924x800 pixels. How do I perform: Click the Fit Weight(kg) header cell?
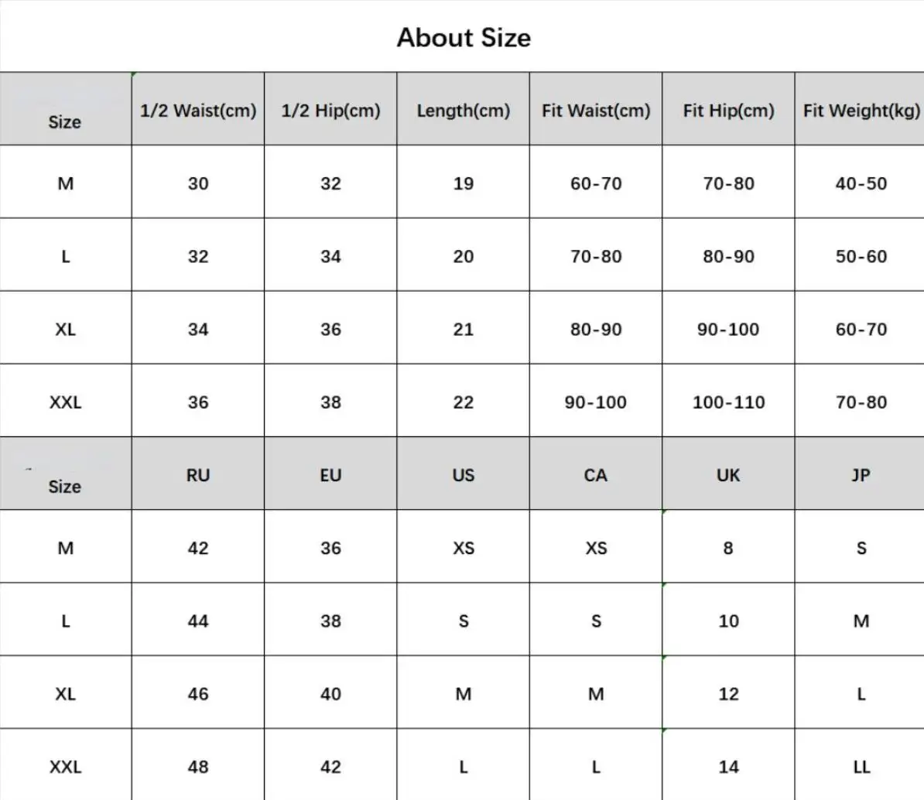coord(861,111)
